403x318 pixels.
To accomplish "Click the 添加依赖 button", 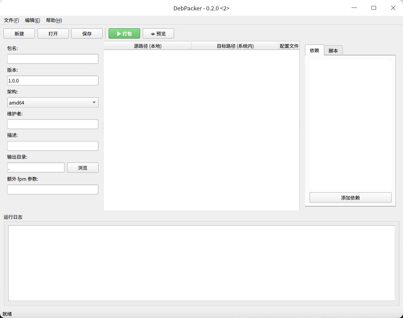I will tap(350, 198).
